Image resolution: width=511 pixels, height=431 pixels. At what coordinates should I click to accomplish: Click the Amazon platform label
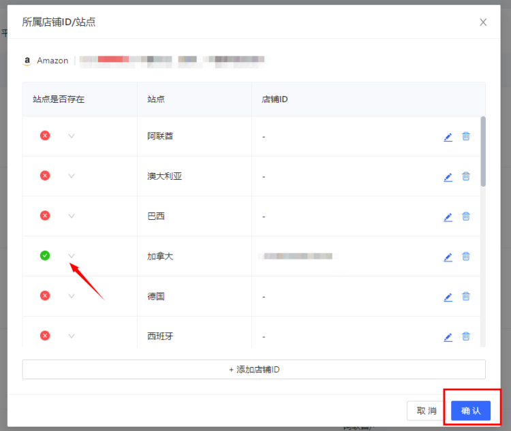coord(52,61)
